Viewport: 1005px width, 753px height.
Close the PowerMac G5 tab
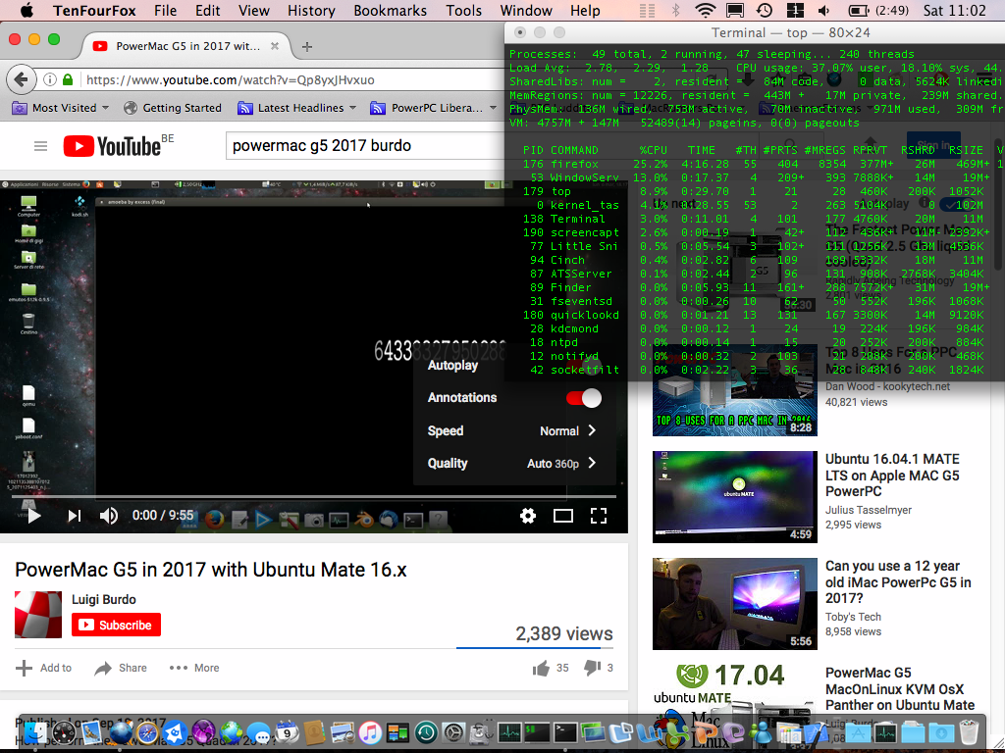click(275, 46)
